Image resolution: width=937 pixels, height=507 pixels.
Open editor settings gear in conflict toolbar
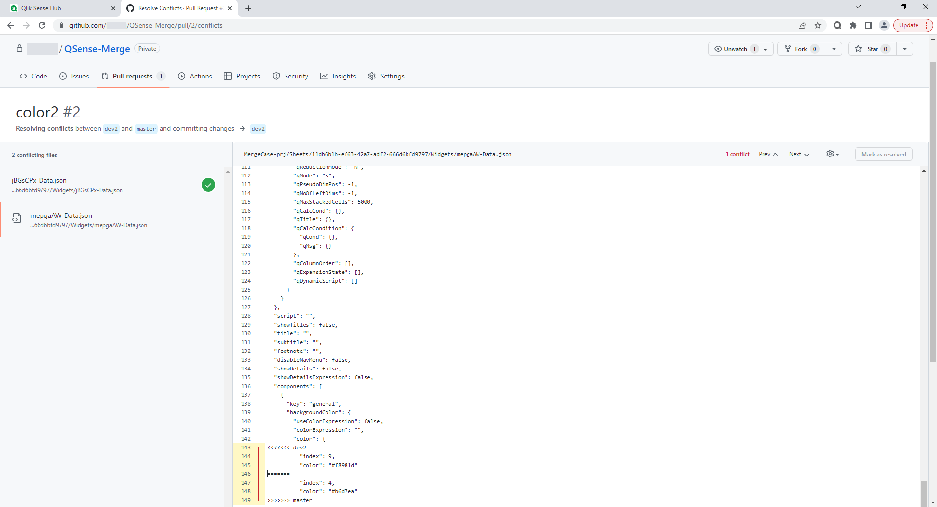point(832,154)
